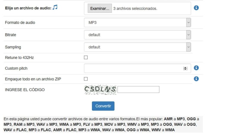Check the Empaque todo en un archivo ZIP box
This screenshot has width=232, height=140.
(x=86, y=79)
